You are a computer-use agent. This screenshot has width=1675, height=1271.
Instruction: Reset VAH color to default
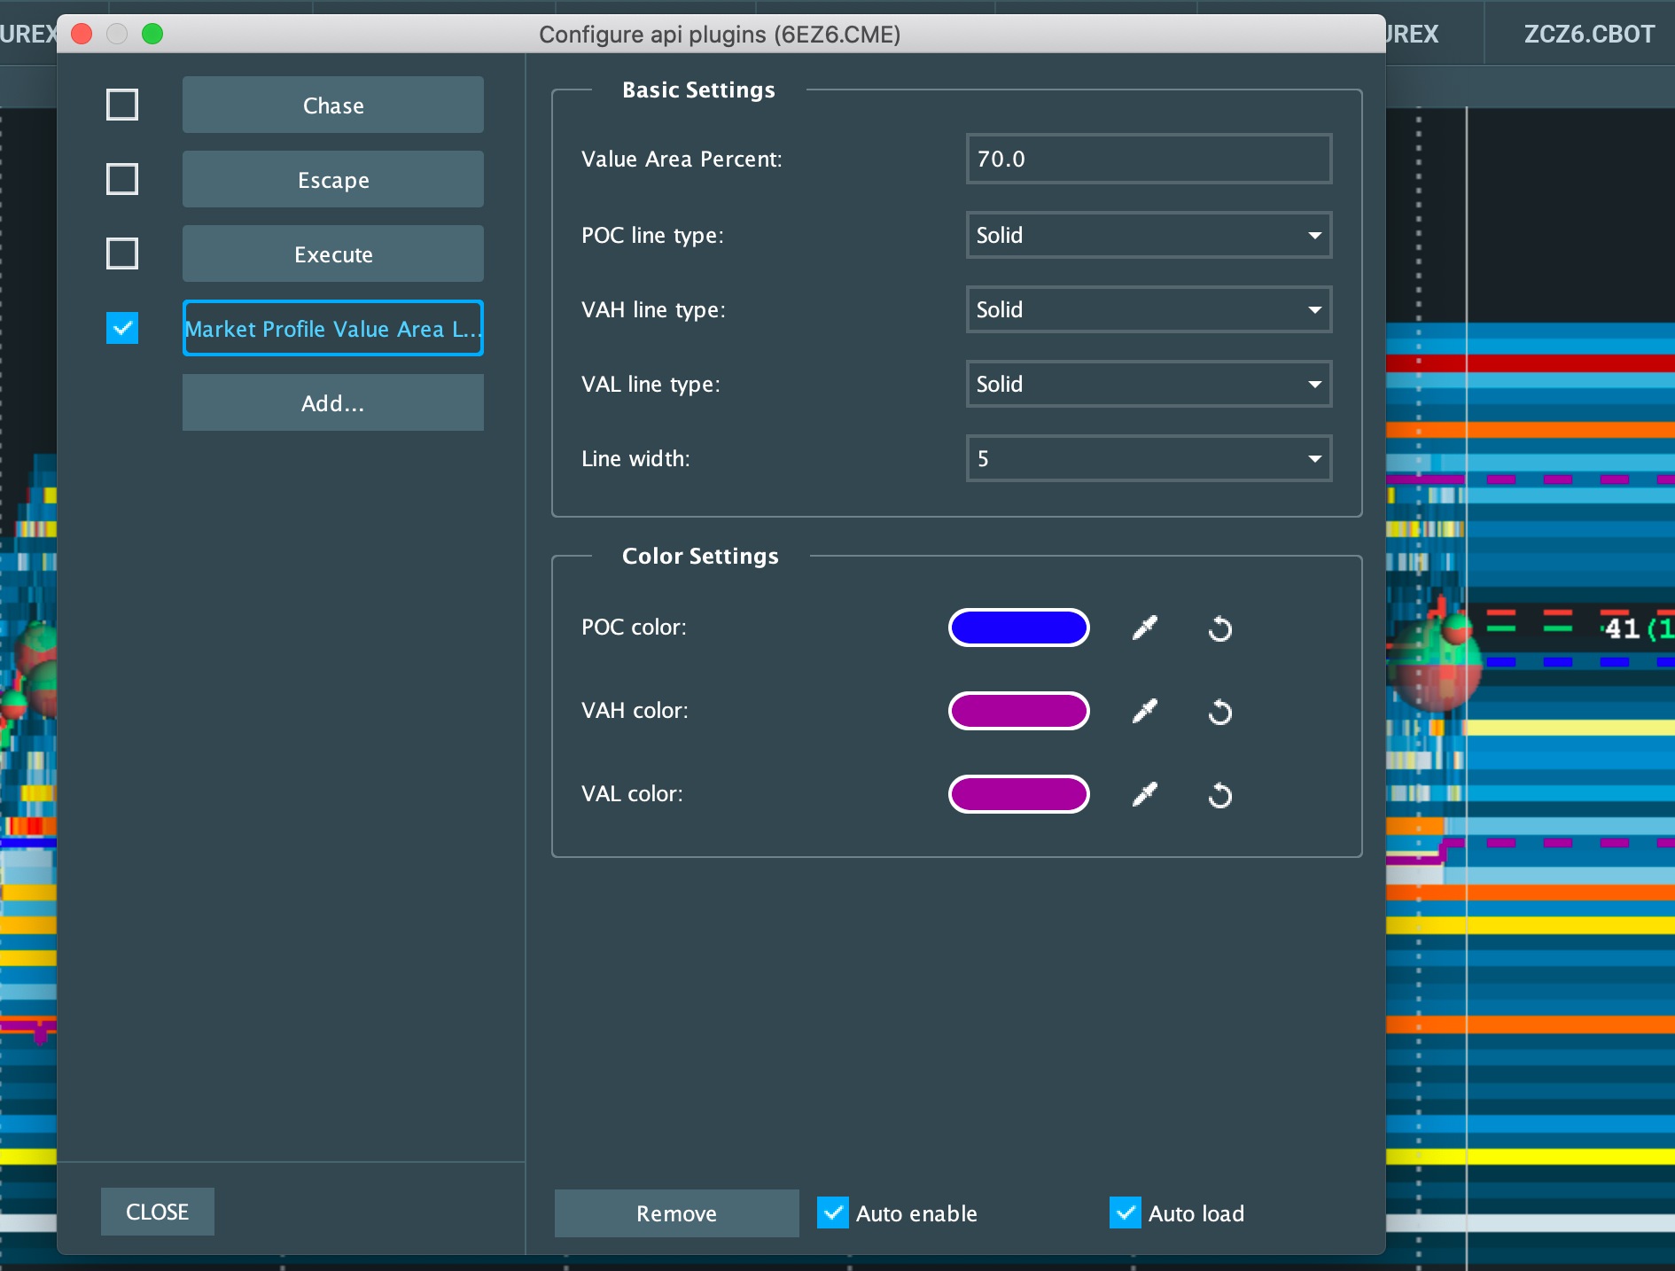[1220, 712]
